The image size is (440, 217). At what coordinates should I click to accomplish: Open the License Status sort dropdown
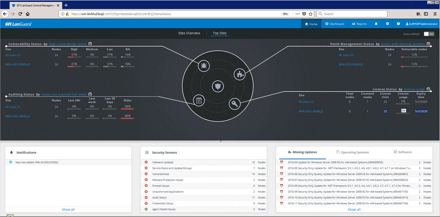pos(428,89)
